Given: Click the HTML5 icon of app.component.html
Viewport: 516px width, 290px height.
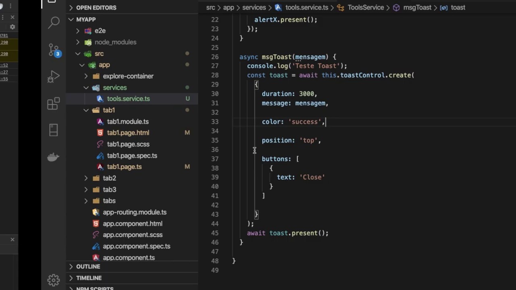Looking at the screenshot, I should click(96, 224).
